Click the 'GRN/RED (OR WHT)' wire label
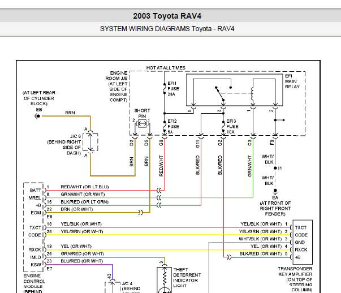 tap(82, 253)
